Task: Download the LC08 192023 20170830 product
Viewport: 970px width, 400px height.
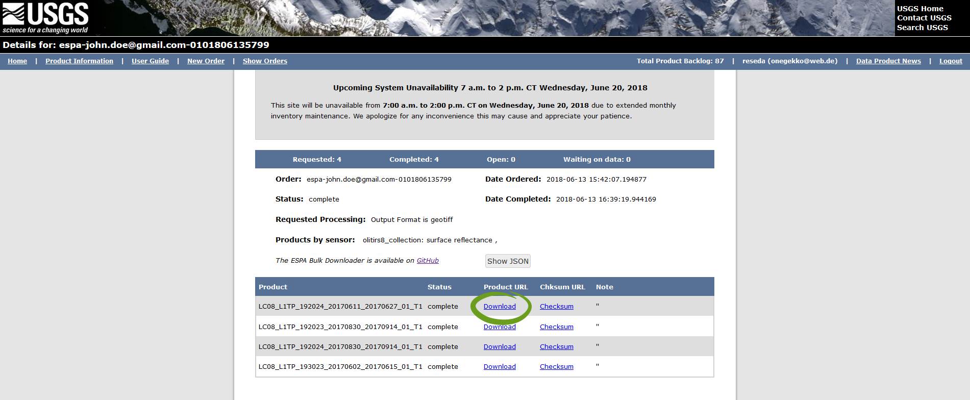Action: tap(500, 327)
